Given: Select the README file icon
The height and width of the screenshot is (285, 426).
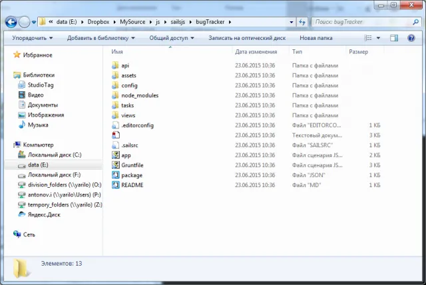Looking at the screenshot, I should click(116, 185).
